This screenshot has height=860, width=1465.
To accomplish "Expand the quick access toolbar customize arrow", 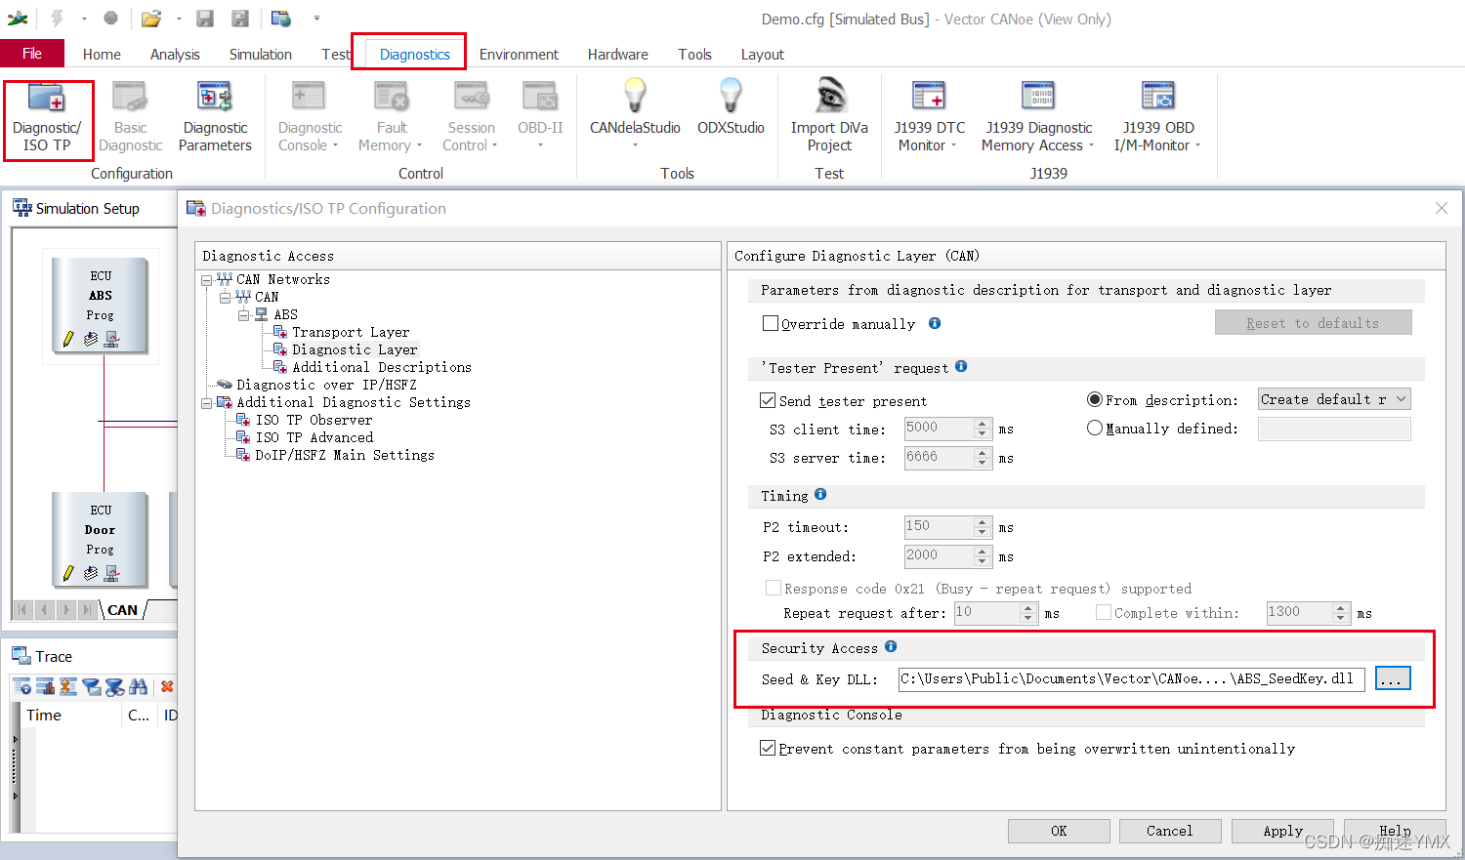I will click(316, 19).
